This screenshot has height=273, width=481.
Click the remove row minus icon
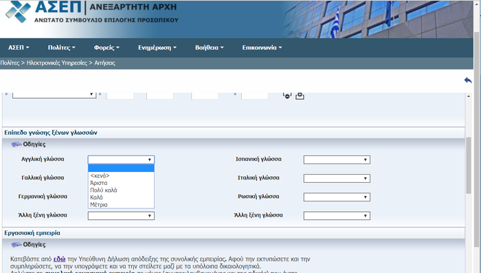287,96
